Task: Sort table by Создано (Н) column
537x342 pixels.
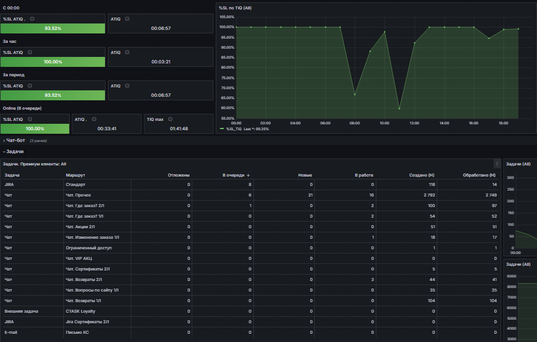Action: (422, 175)
